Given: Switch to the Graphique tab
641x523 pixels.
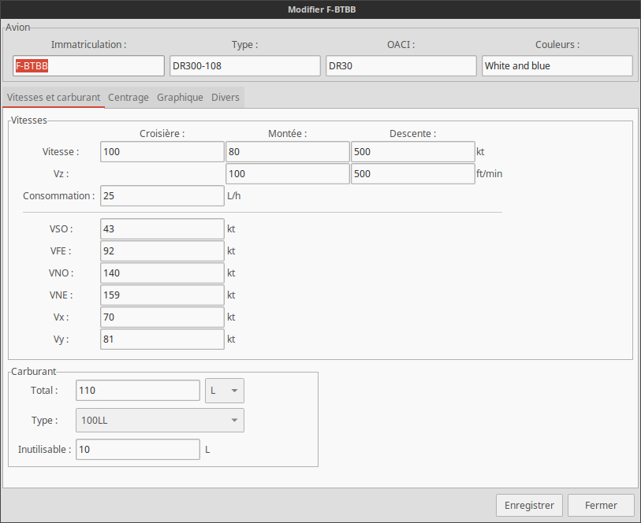Looking at the screenshot, I should click(180, 98).
